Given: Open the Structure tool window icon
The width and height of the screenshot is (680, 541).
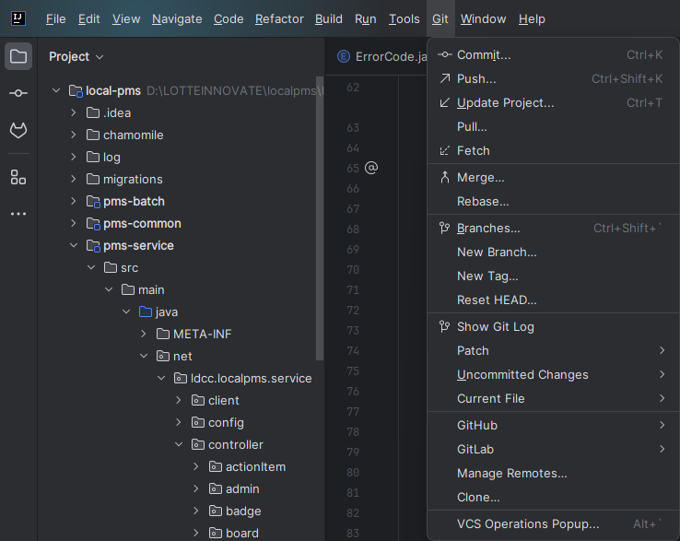Looking at the screenshot, I should pos(18,177).
